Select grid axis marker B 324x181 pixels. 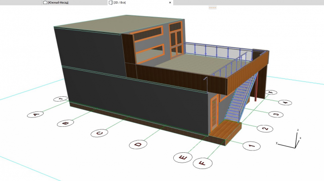[66, 123]
